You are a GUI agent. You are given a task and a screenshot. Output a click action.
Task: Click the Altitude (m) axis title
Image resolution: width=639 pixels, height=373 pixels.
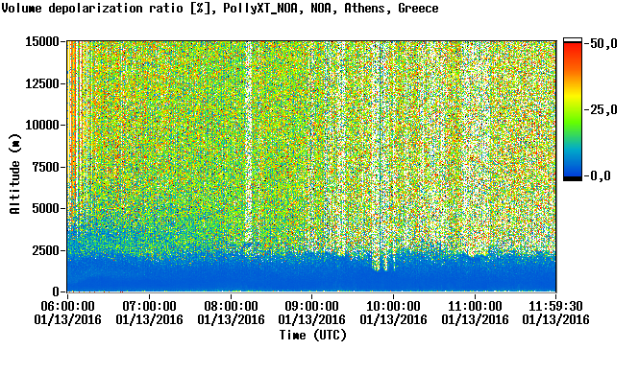[x=15, y=174]
